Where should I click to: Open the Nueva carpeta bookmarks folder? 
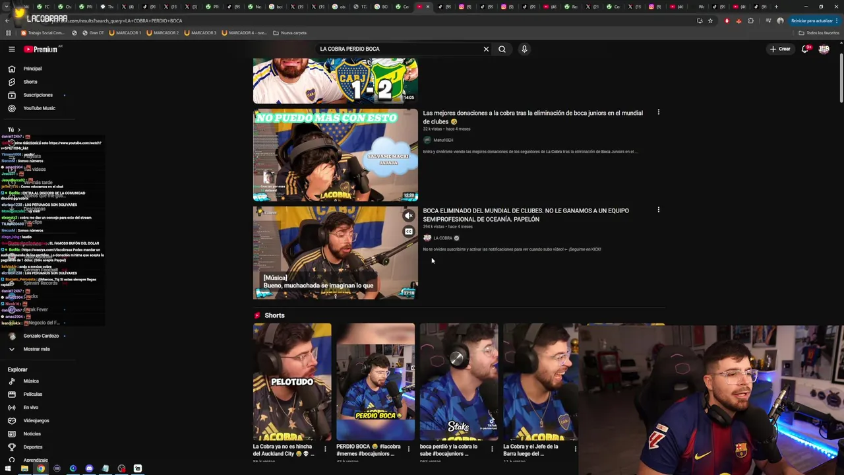tap(290, 32)
